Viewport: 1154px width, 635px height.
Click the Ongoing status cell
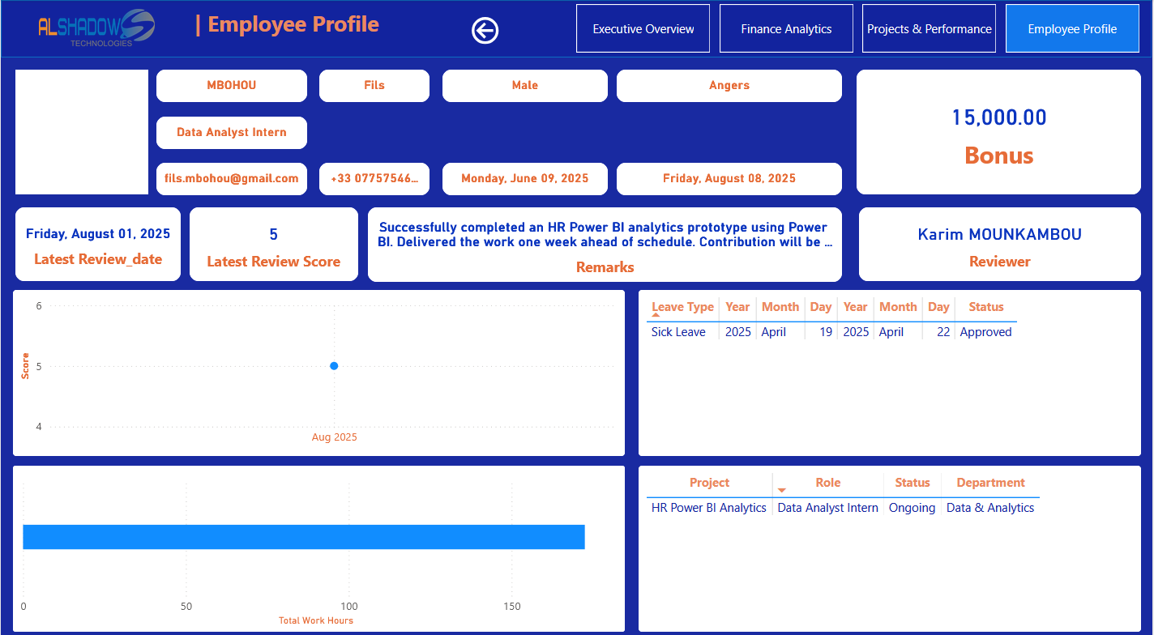click(912, 508)
